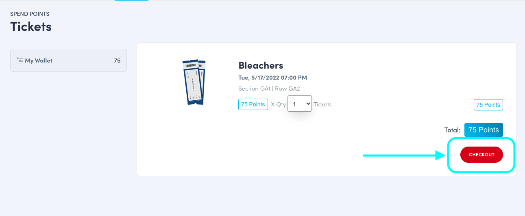Open the ticket quantity dropdown

pos(299,104)
